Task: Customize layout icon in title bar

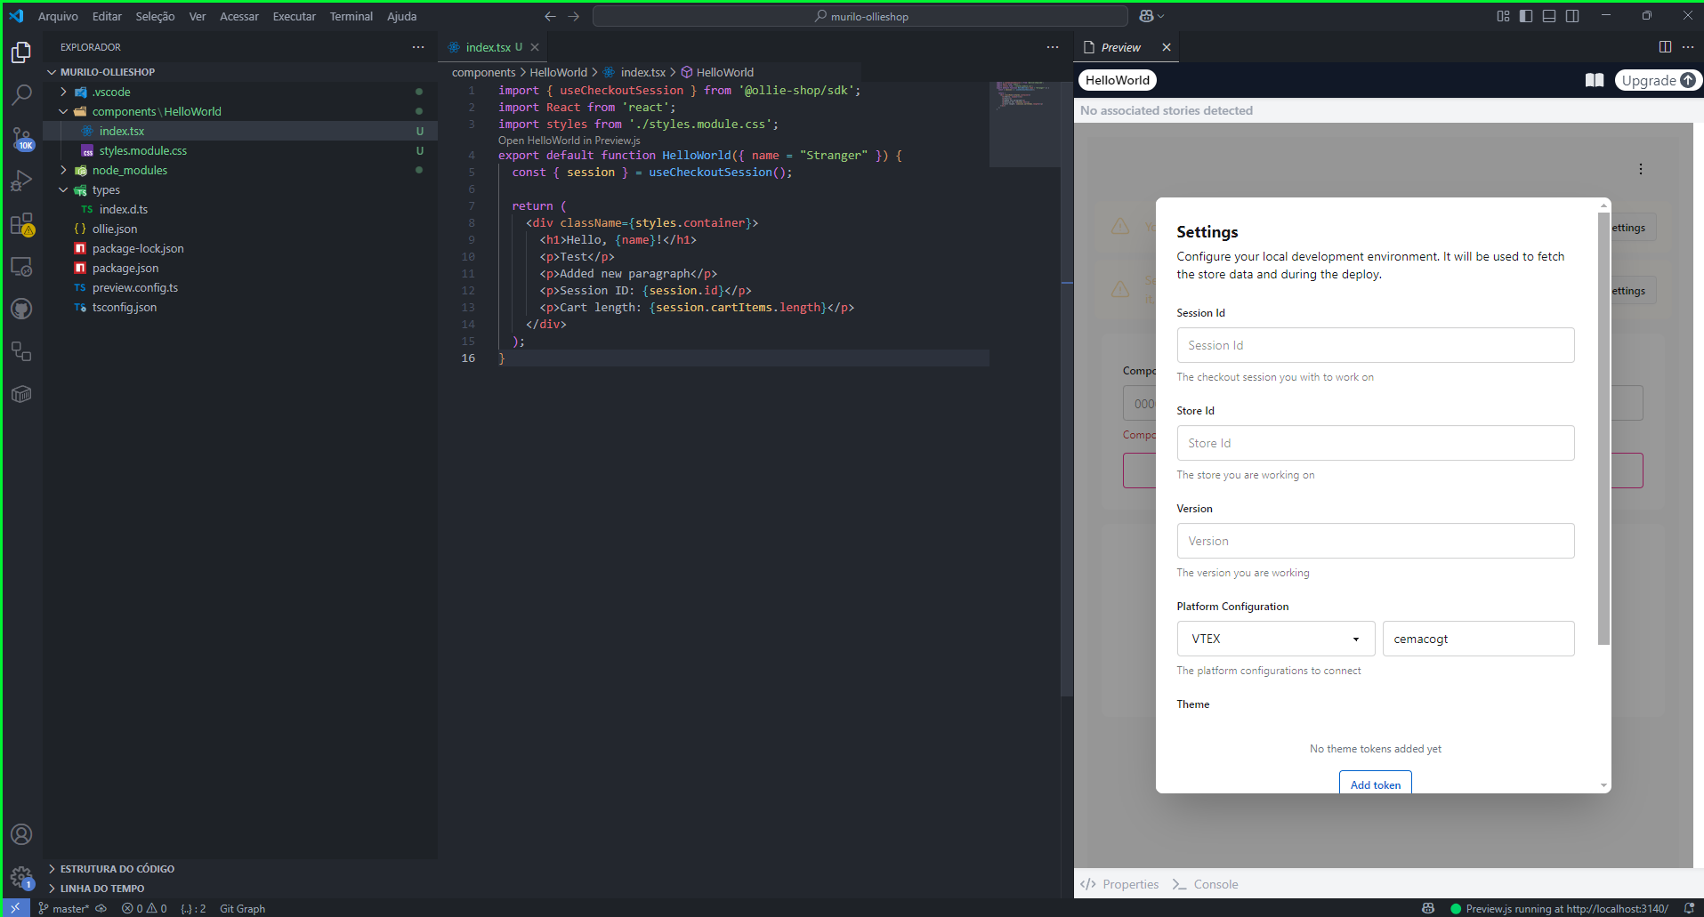Action: click(x=1503, y=16)
